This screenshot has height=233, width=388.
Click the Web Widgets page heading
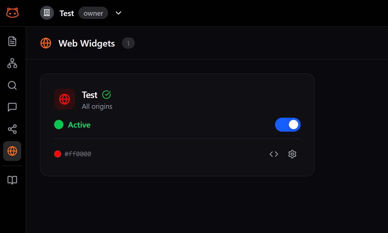[86, 43]
